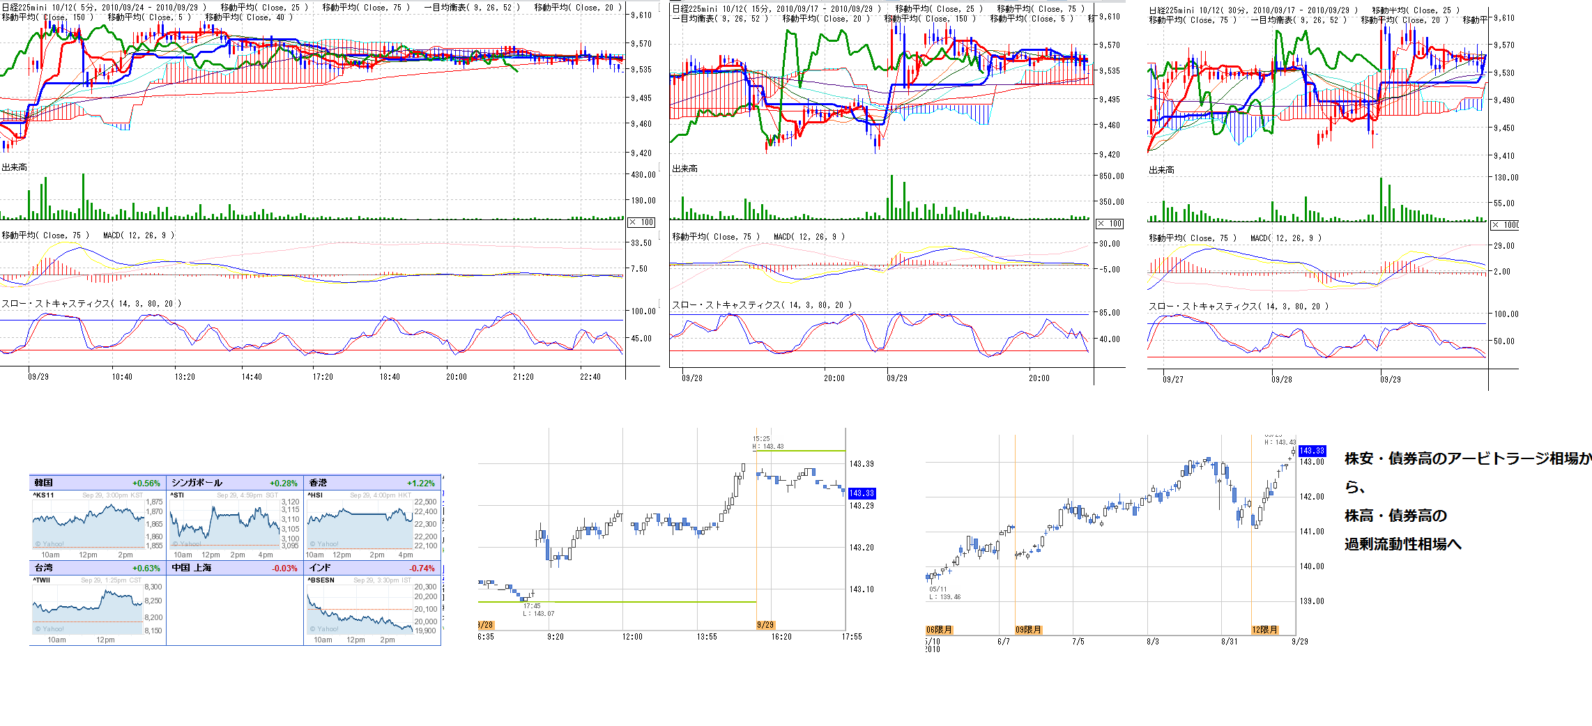Open the シンガポール market header
The height and width of the screenshot is (726, 1592).
point(235,483)
